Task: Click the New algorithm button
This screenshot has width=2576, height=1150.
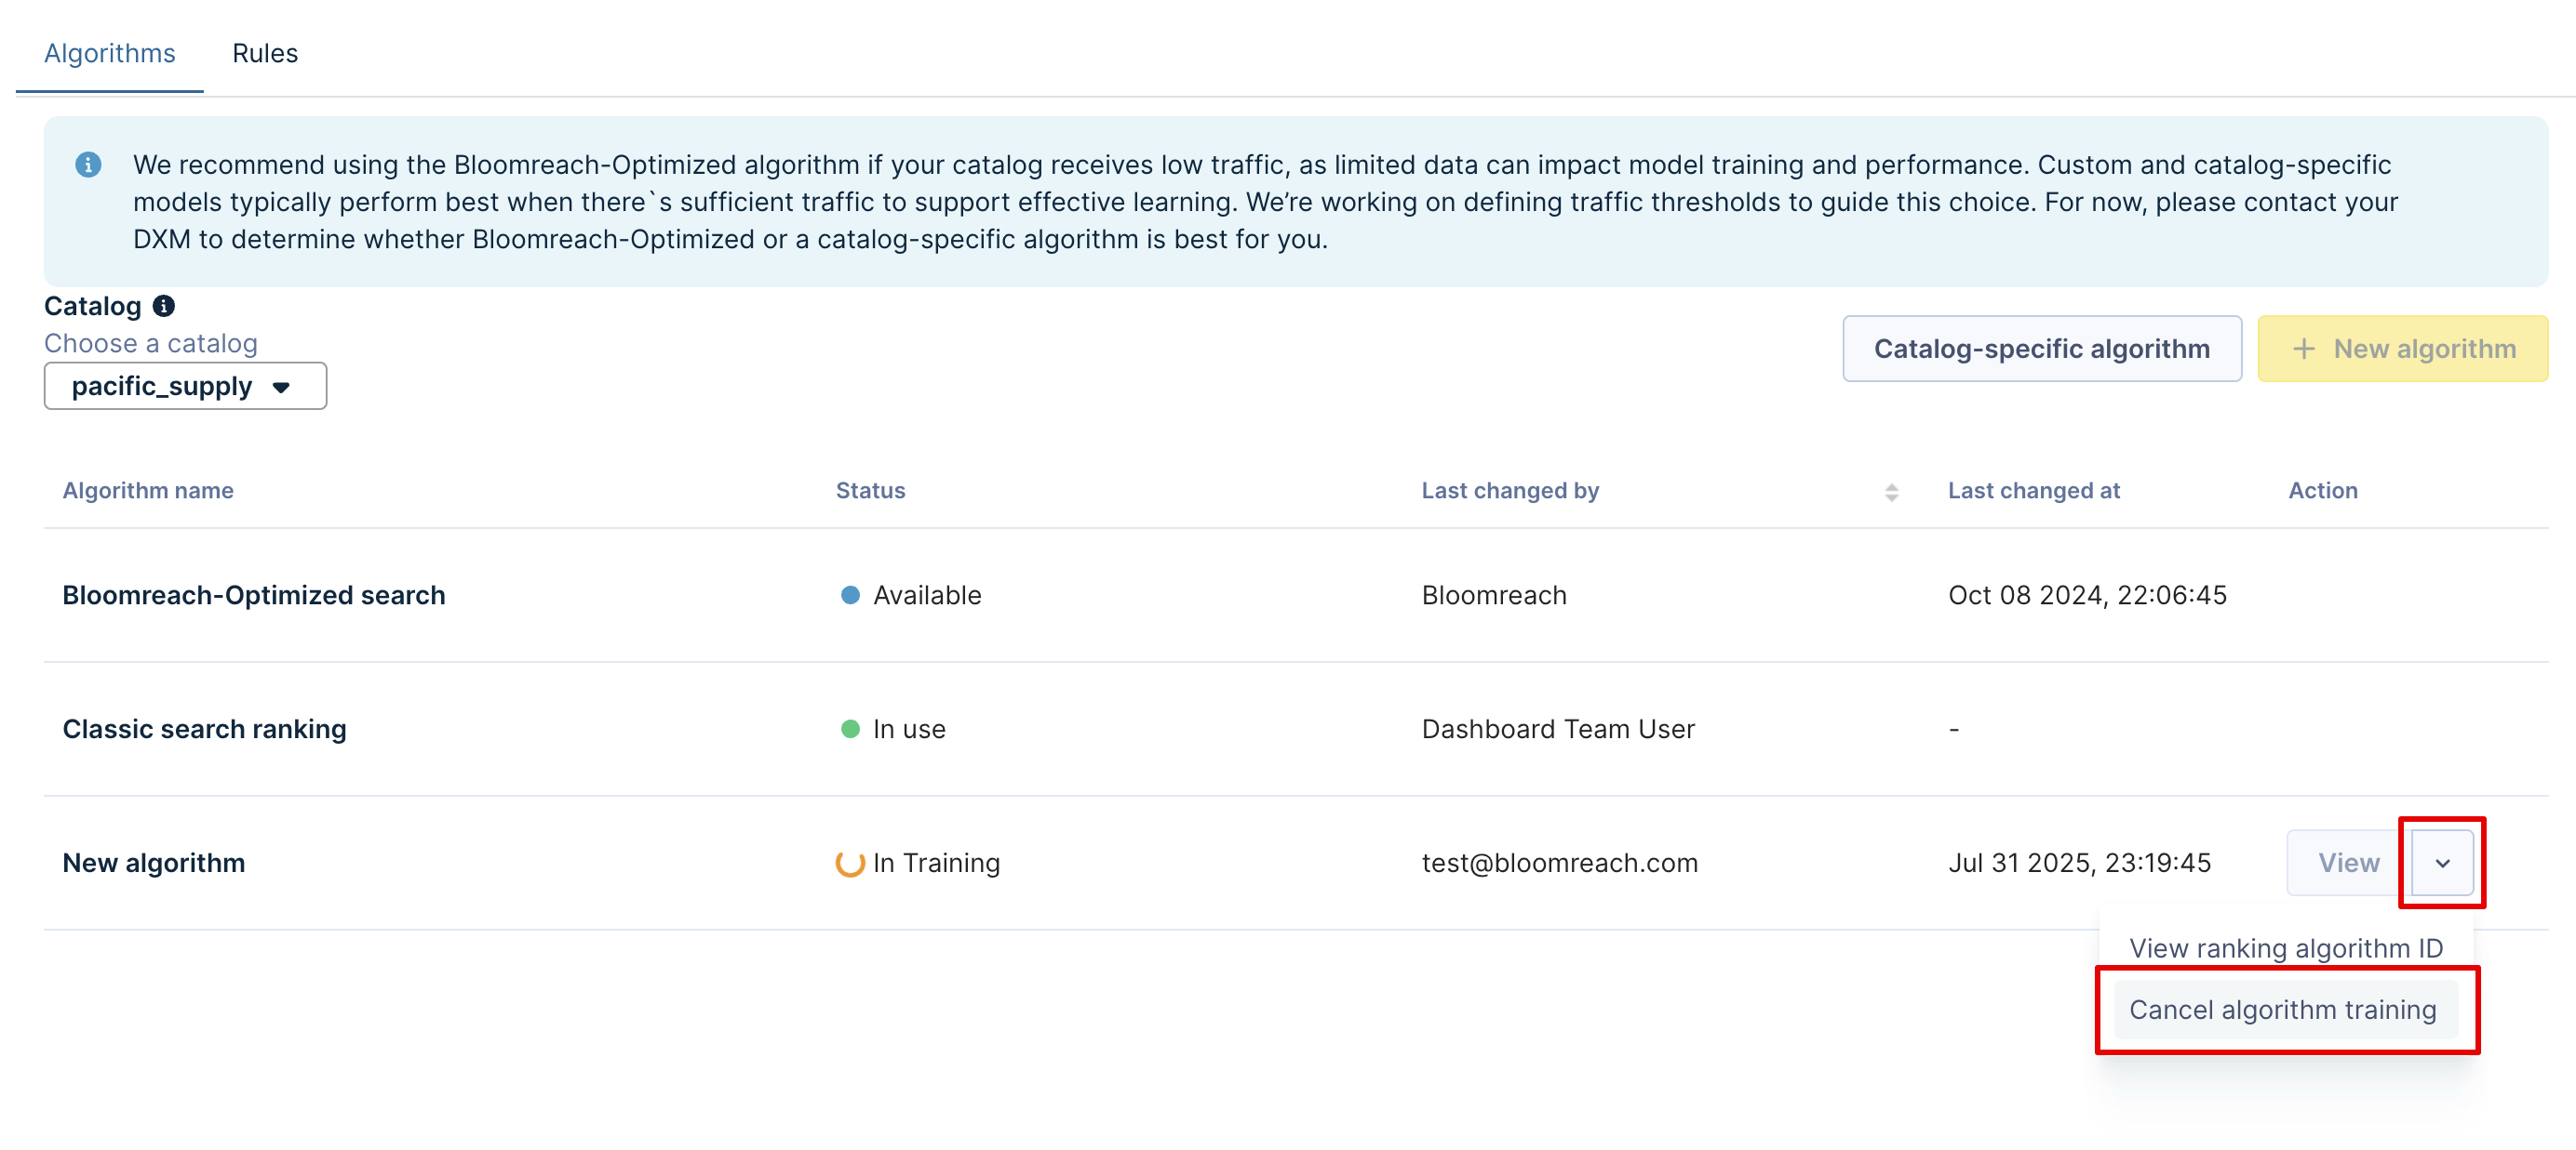Action: coord(2402,349)
